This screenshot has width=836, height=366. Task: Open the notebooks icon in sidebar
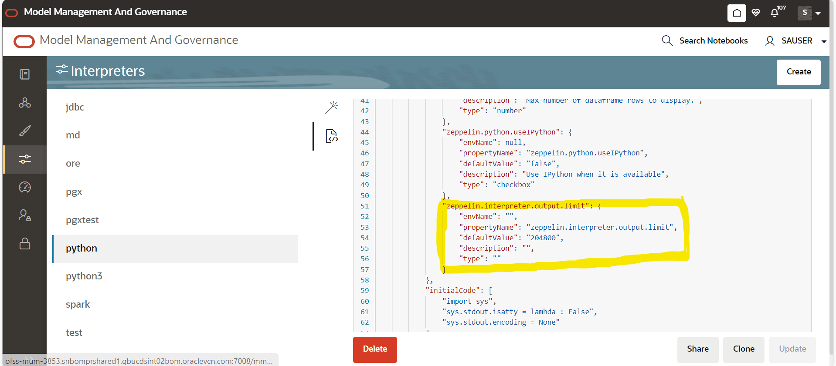(25, 74)
